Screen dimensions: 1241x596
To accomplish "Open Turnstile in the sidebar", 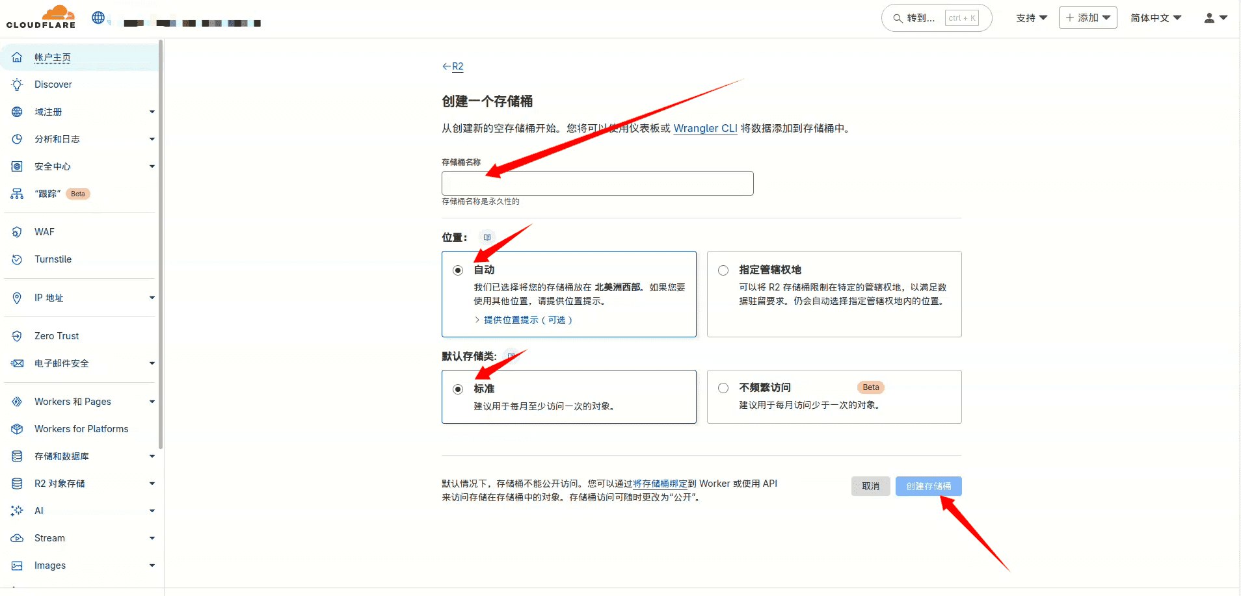I will [53, 259].
